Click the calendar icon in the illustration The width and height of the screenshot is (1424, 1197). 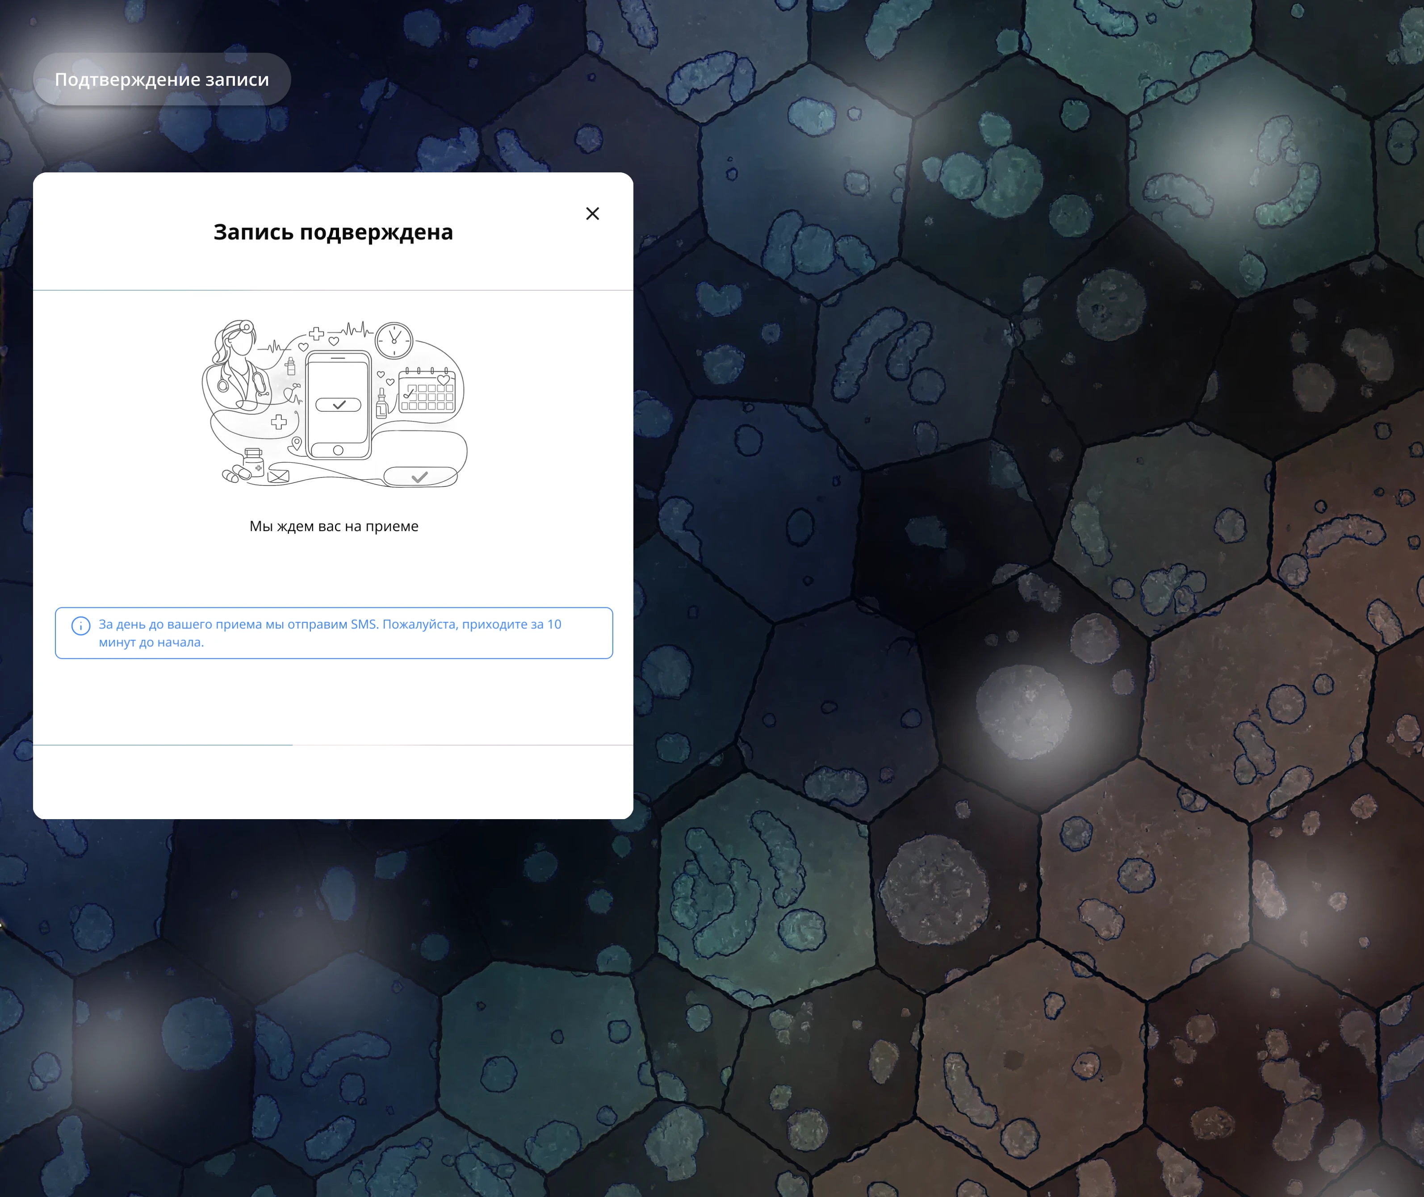coord(427,392)
